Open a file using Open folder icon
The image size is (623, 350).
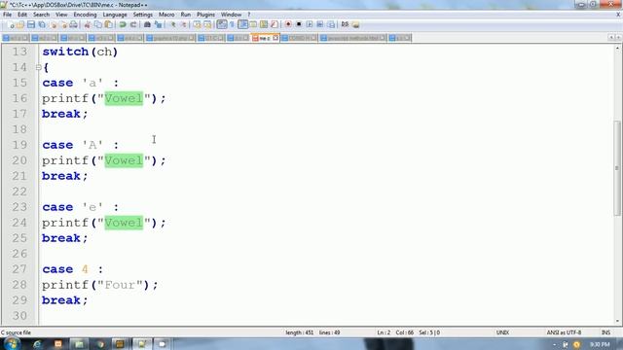pyautogui.click(x=20, y=24)
